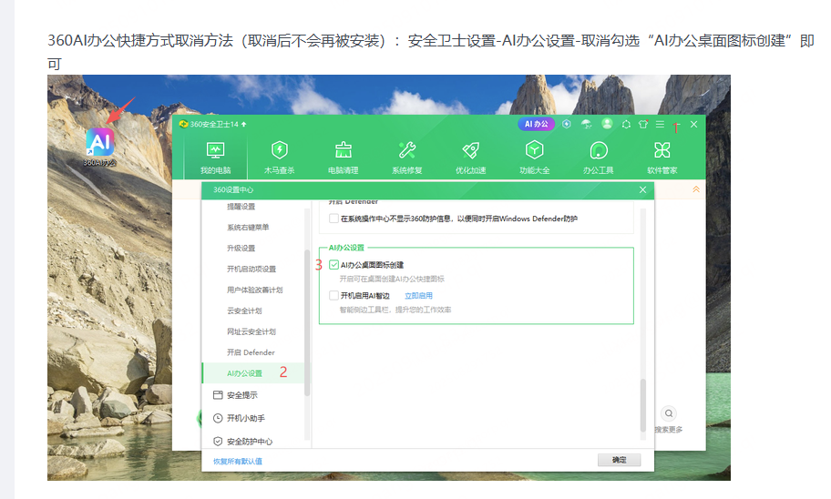Uncheck AI办公桌面图标创建 checkbox

pyautogui.click(x=333, y=264)
